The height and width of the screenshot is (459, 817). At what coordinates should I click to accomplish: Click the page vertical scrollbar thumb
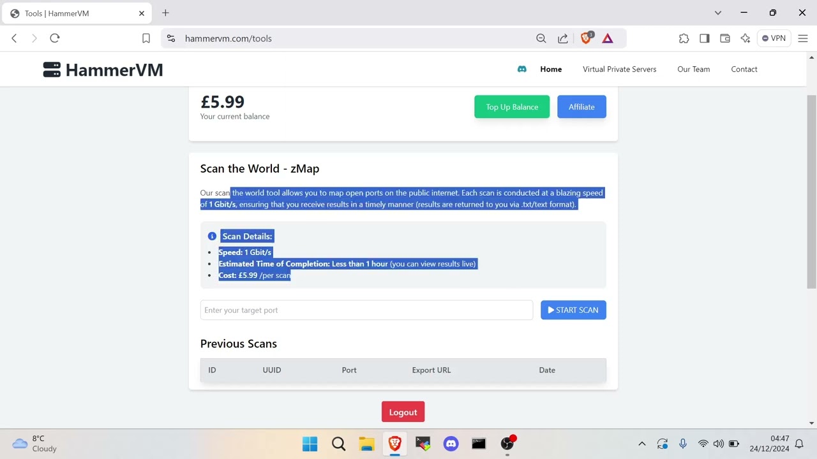point(811,191)
